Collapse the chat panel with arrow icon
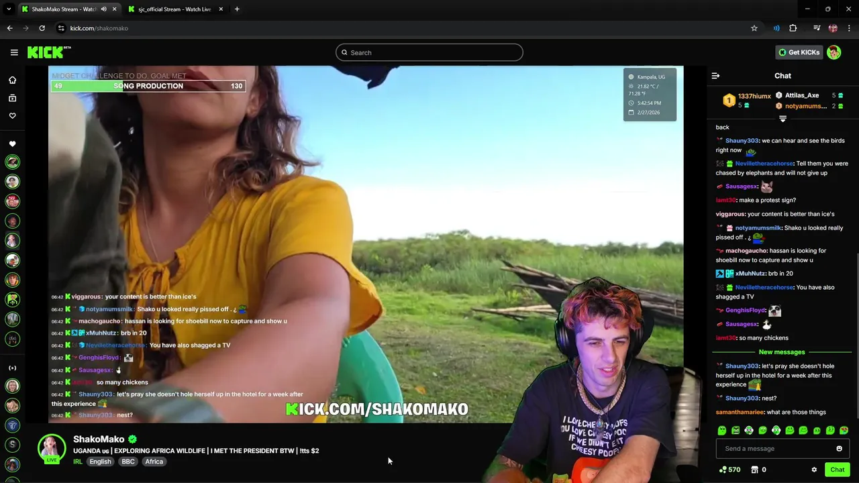The height and width of the screenshot is (483, 859). pos(715,76)
